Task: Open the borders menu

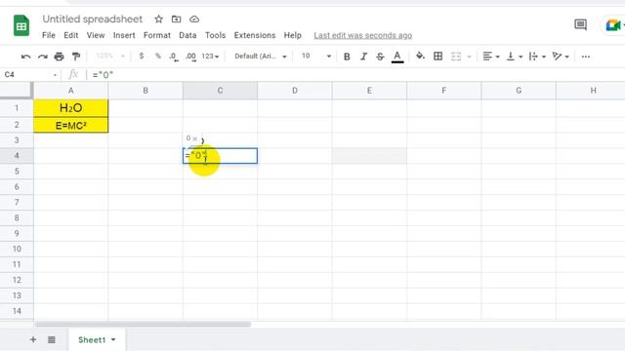Action: click(x=438, y=57)
